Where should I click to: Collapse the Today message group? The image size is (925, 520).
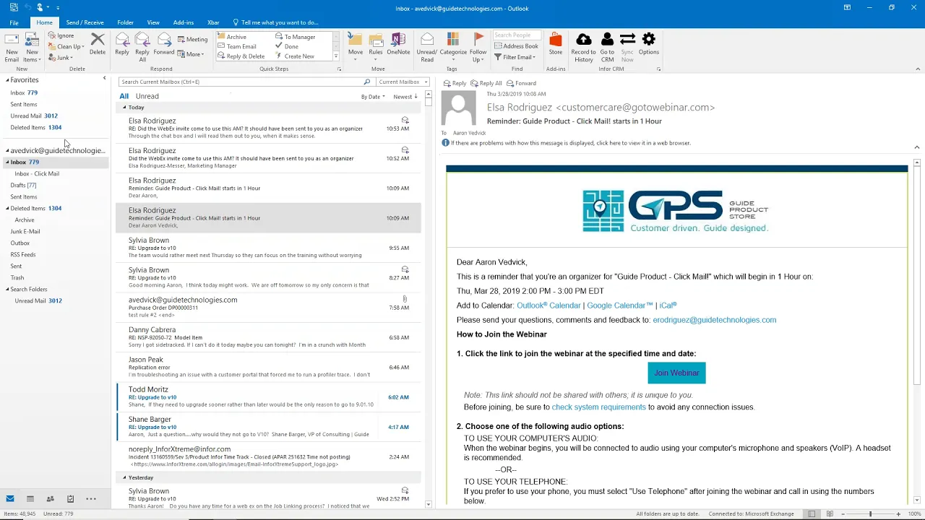[x=124, y=107]
